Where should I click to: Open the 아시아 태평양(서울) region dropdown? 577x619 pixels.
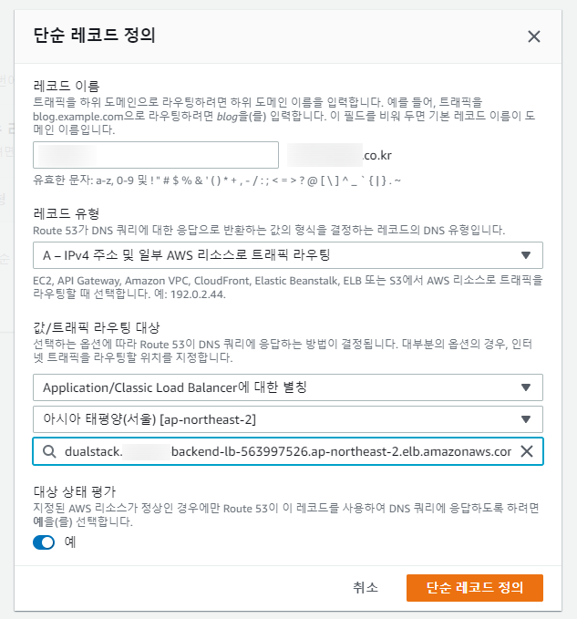point(287,419)
